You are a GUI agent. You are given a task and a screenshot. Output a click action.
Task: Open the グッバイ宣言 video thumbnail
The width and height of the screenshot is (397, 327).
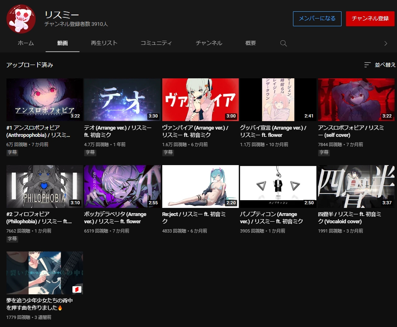(x=278, y=100)
